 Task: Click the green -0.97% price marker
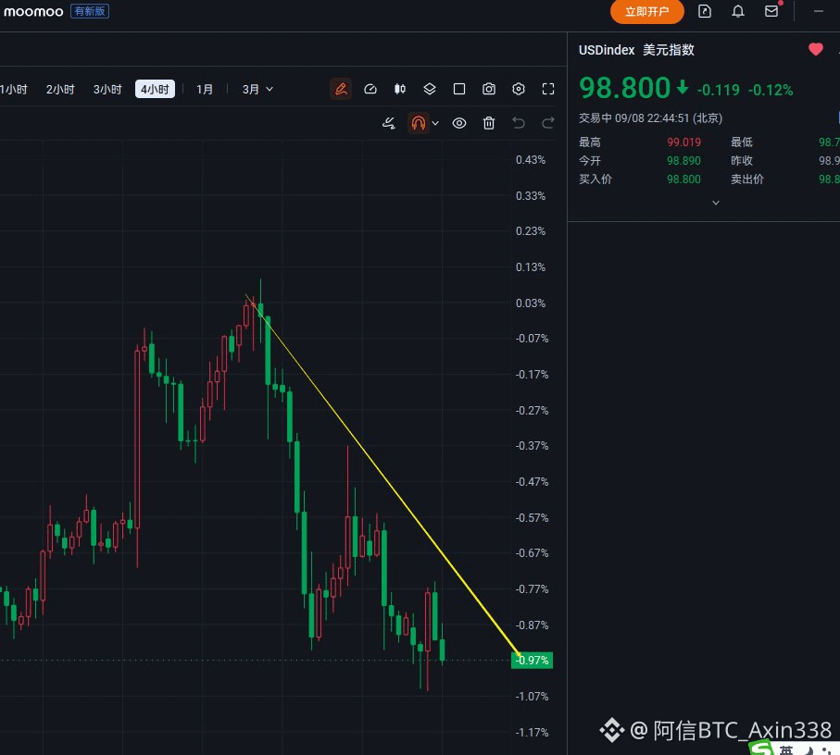tap(532, 661)
